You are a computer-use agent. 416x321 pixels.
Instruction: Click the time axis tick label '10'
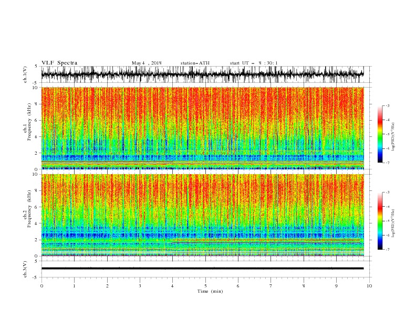coord(369,286)
